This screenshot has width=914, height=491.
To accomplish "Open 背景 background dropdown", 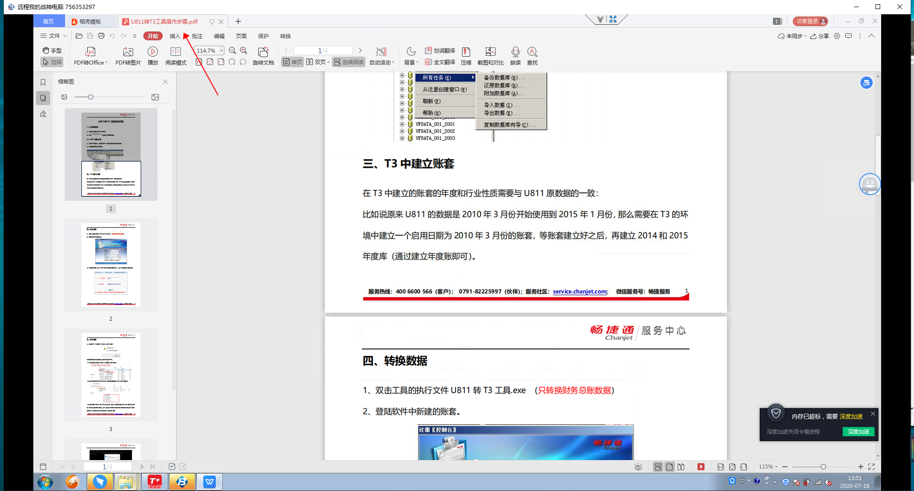I will pyautogui.click(x=411, y=56).
